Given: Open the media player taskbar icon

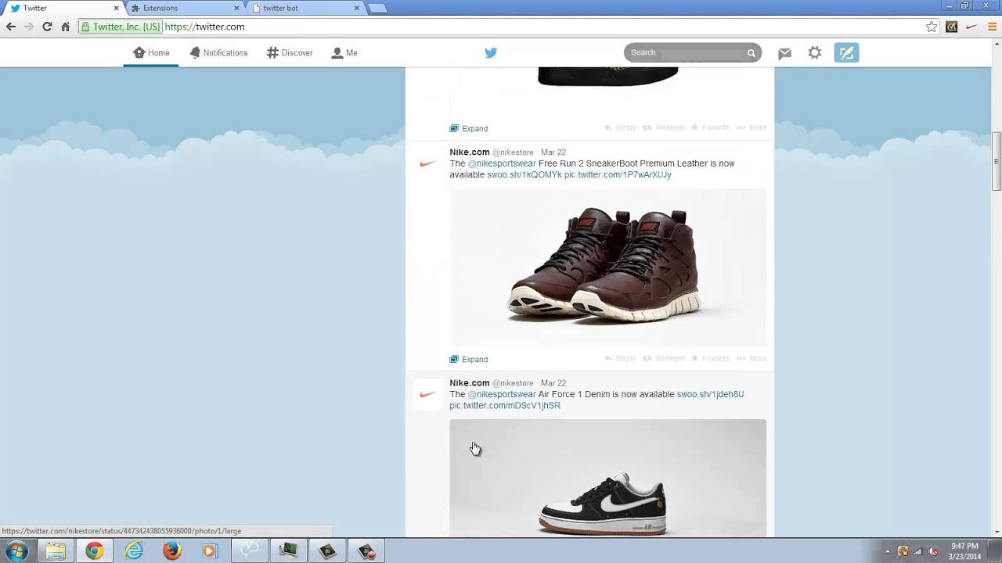Looking at the screenshot, I should click(209, 551).
